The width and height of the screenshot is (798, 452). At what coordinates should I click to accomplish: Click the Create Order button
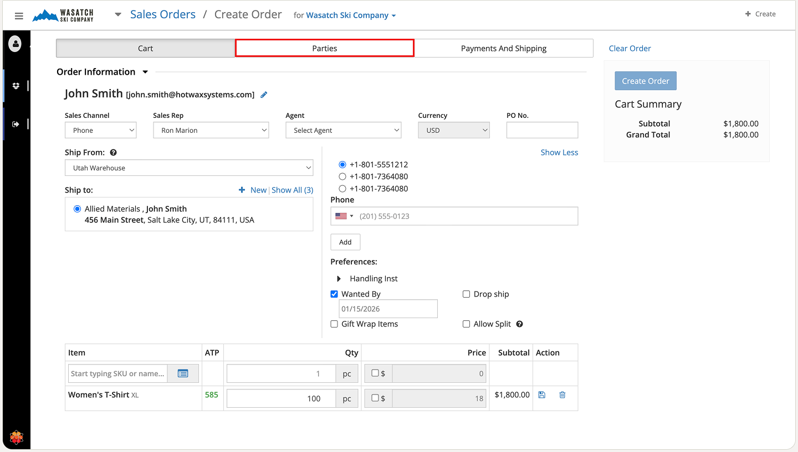click(645, 81)
